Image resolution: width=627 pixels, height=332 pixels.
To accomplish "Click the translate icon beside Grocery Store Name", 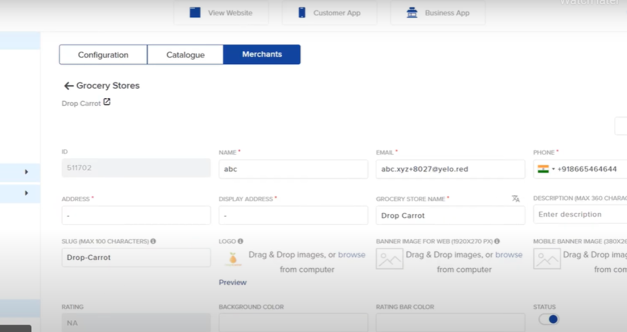I will [516, 198].
